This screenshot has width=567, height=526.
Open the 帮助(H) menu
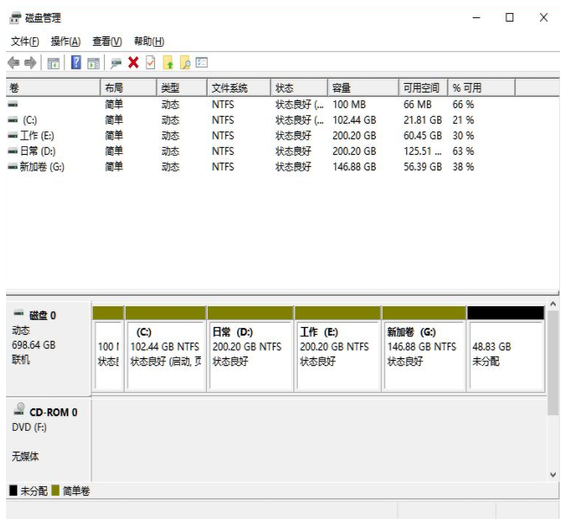pos(149,42)
